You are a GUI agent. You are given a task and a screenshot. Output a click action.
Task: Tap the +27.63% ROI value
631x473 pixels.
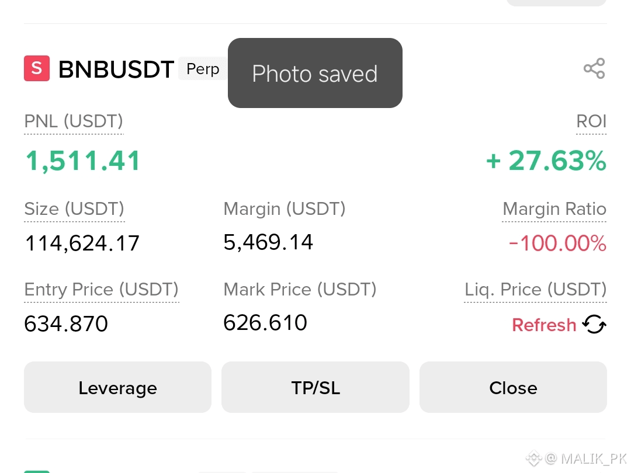pyautogui.click(x=546, y=161)
